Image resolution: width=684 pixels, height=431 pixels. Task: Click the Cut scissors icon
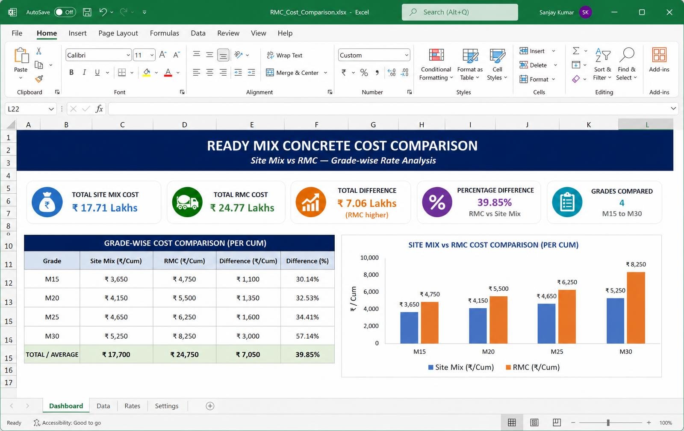point(39,51)
